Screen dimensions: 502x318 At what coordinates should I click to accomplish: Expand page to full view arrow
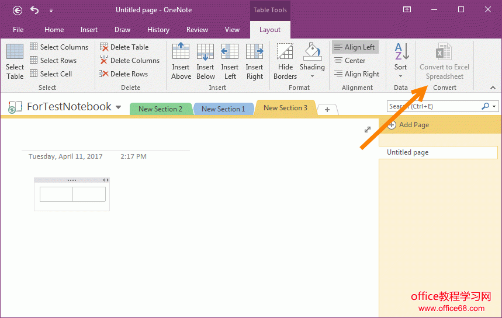tap(368, 130)
